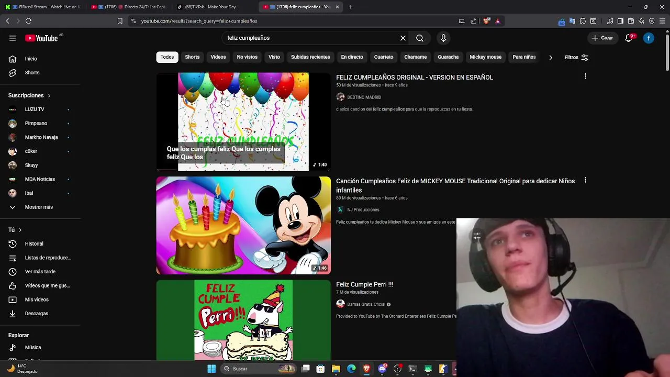Open Damas Gratis Oficial channel link
Viewport: 670px width, 377px height.
[366, 304]
